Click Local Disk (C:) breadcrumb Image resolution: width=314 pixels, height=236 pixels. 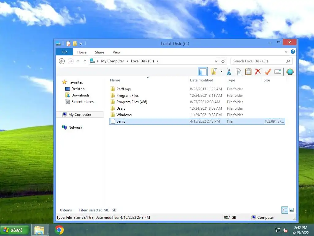pos(142,61)
